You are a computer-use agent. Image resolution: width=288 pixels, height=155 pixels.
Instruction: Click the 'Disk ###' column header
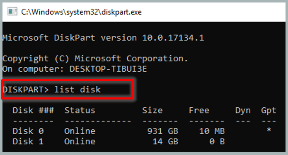pyautogui.click(x=33, y=110)
